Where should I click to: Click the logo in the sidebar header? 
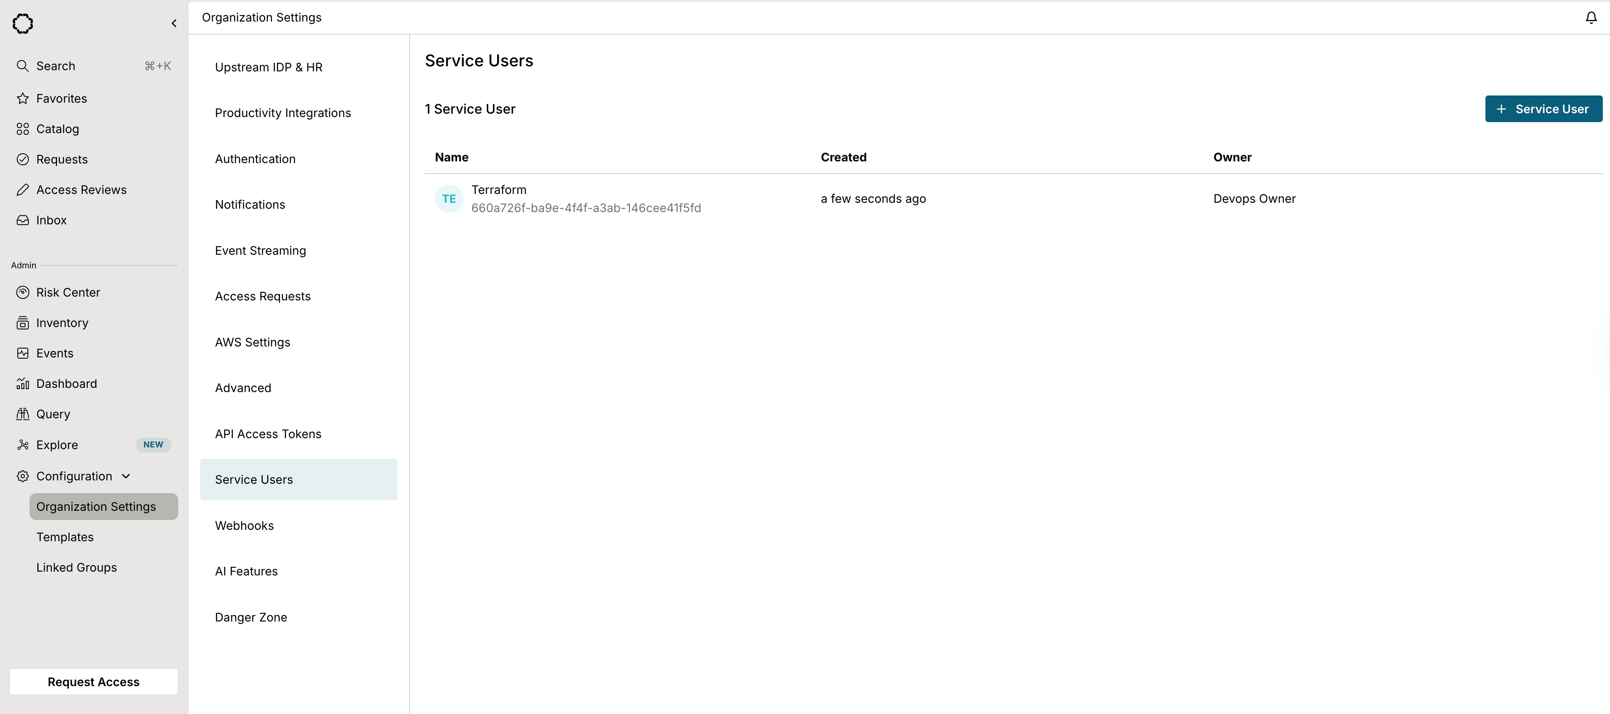22,24
